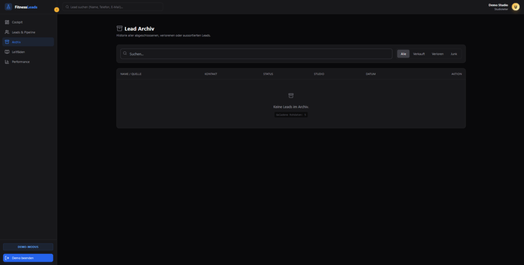Click the magnifier icon in the archive search

click(x=124, y=53)
